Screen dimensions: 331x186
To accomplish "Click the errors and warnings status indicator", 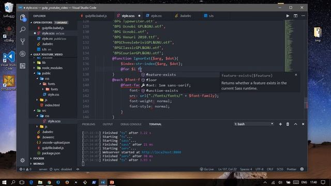I will click(25, 169).
